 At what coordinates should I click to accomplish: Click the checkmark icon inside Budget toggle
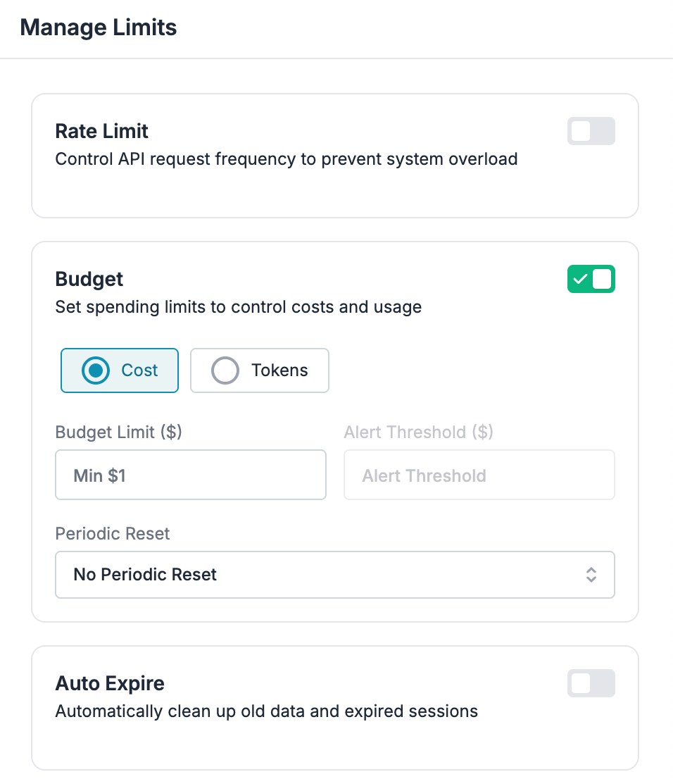click(580, 280)
